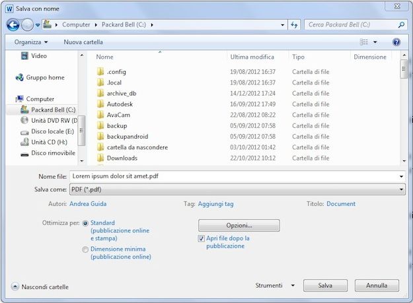Click the Autodesk folder icon
The height and width of the screenshot is (303, 413).
click(x=100, y=104)
